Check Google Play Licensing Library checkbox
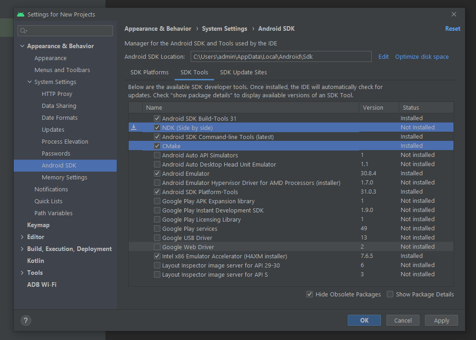Image resolution: width=476 pixels, height=340 pixels. pos(157,219)
